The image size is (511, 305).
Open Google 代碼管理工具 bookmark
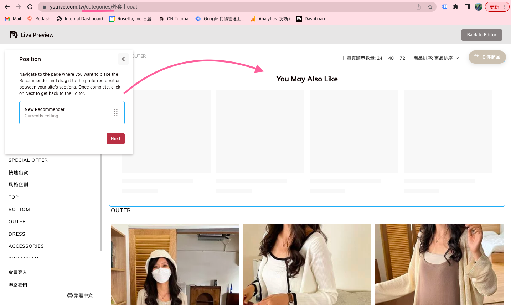pyautogui.click(x=220, y=19)
